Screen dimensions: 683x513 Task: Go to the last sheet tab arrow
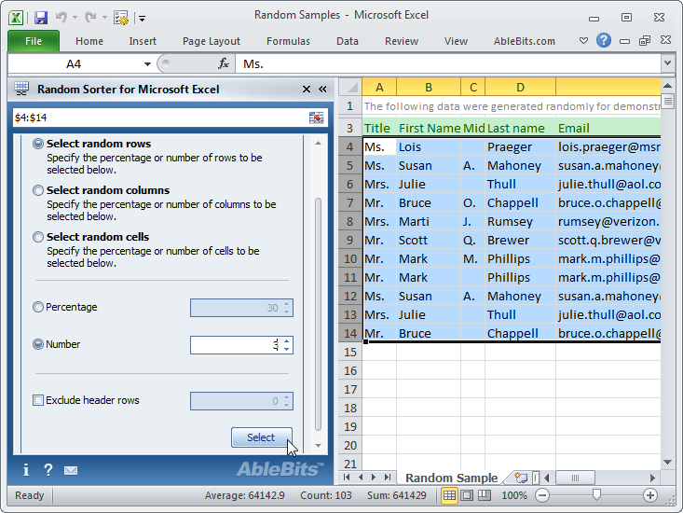(388, 478)
